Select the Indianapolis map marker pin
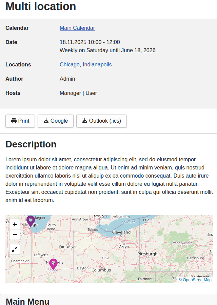The image size is (217, 305). [53, 264]
